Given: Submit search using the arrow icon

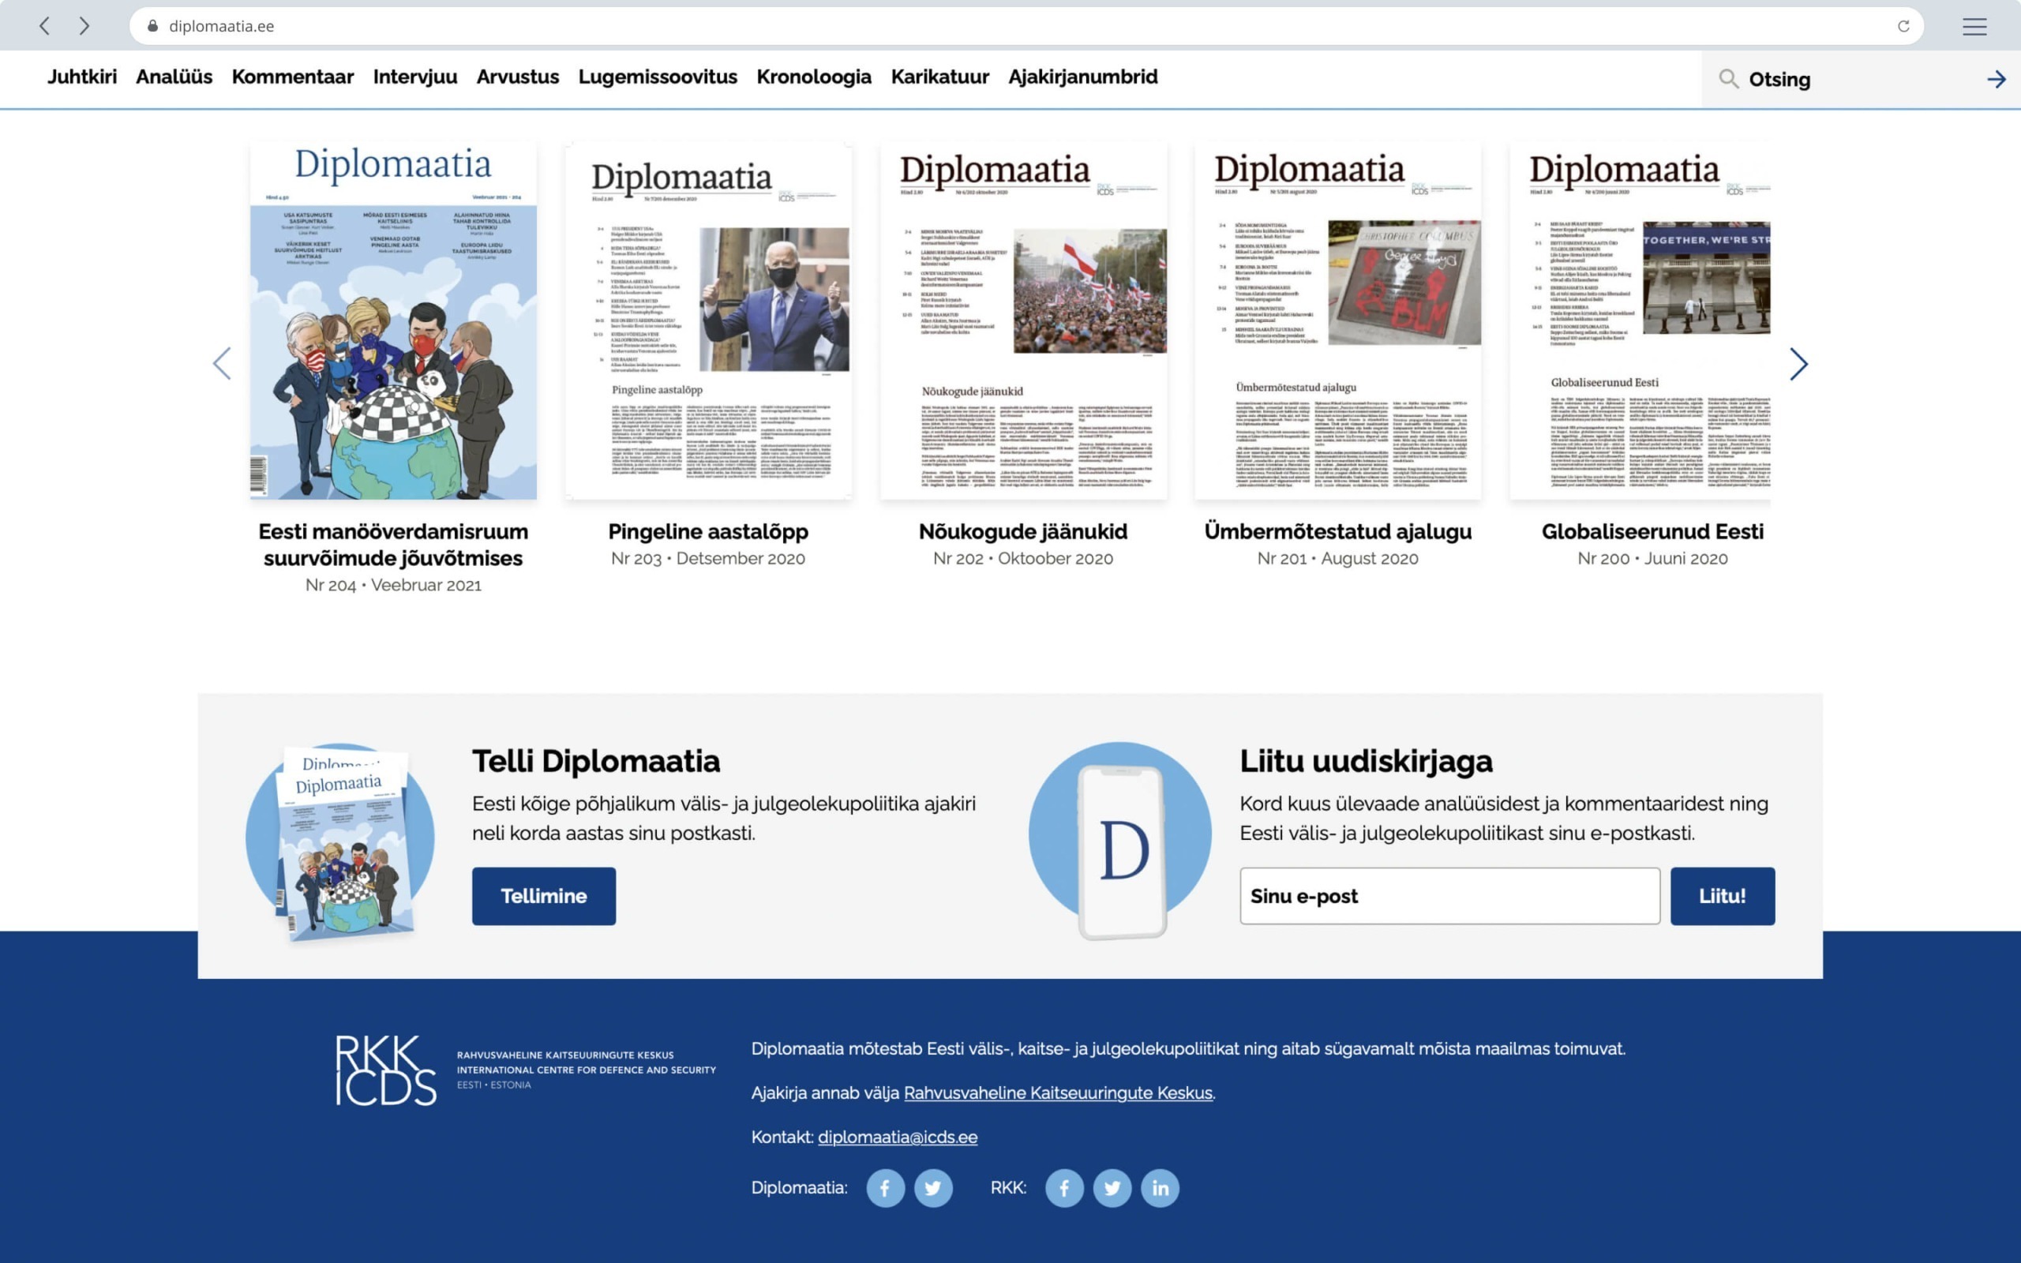Looking at the screenshot, I should (x=1997, y=80).
